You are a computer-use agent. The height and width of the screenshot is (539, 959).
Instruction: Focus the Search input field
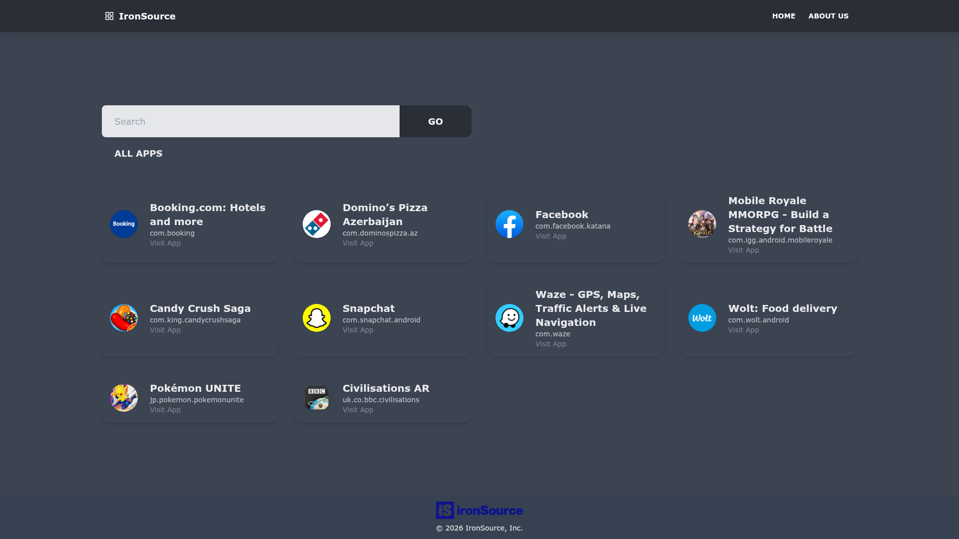pos(251,121)
